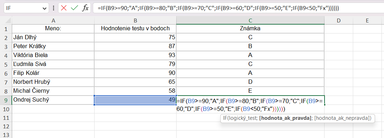Click the formula bar options dots icon
The height and width of the screenshot is (138, 384).
pos(54,8)
